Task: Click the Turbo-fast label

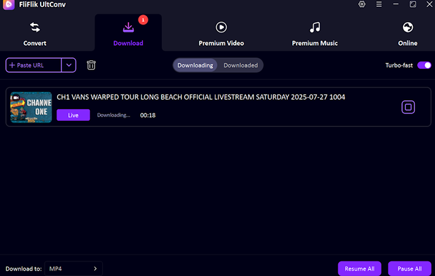Action: [399, 65]
